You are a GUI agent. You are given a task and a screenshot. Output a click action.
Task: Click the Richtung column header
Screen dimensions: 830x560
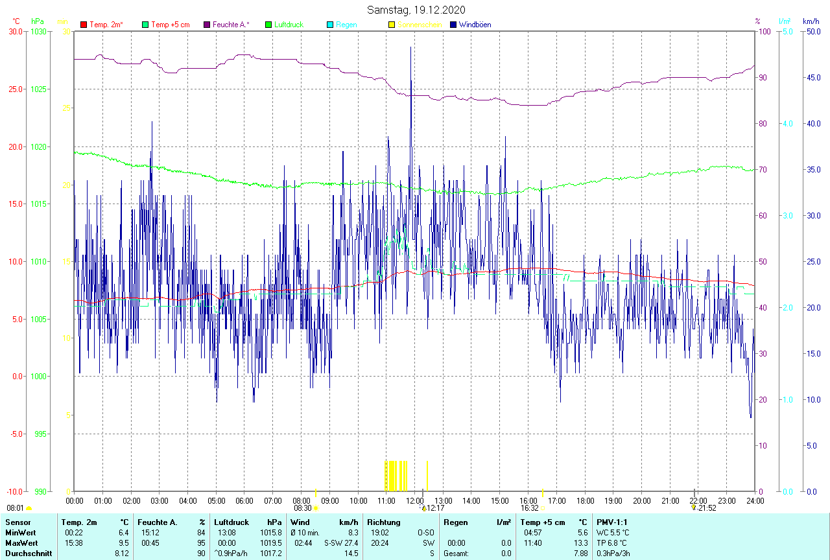pos(383,522)
